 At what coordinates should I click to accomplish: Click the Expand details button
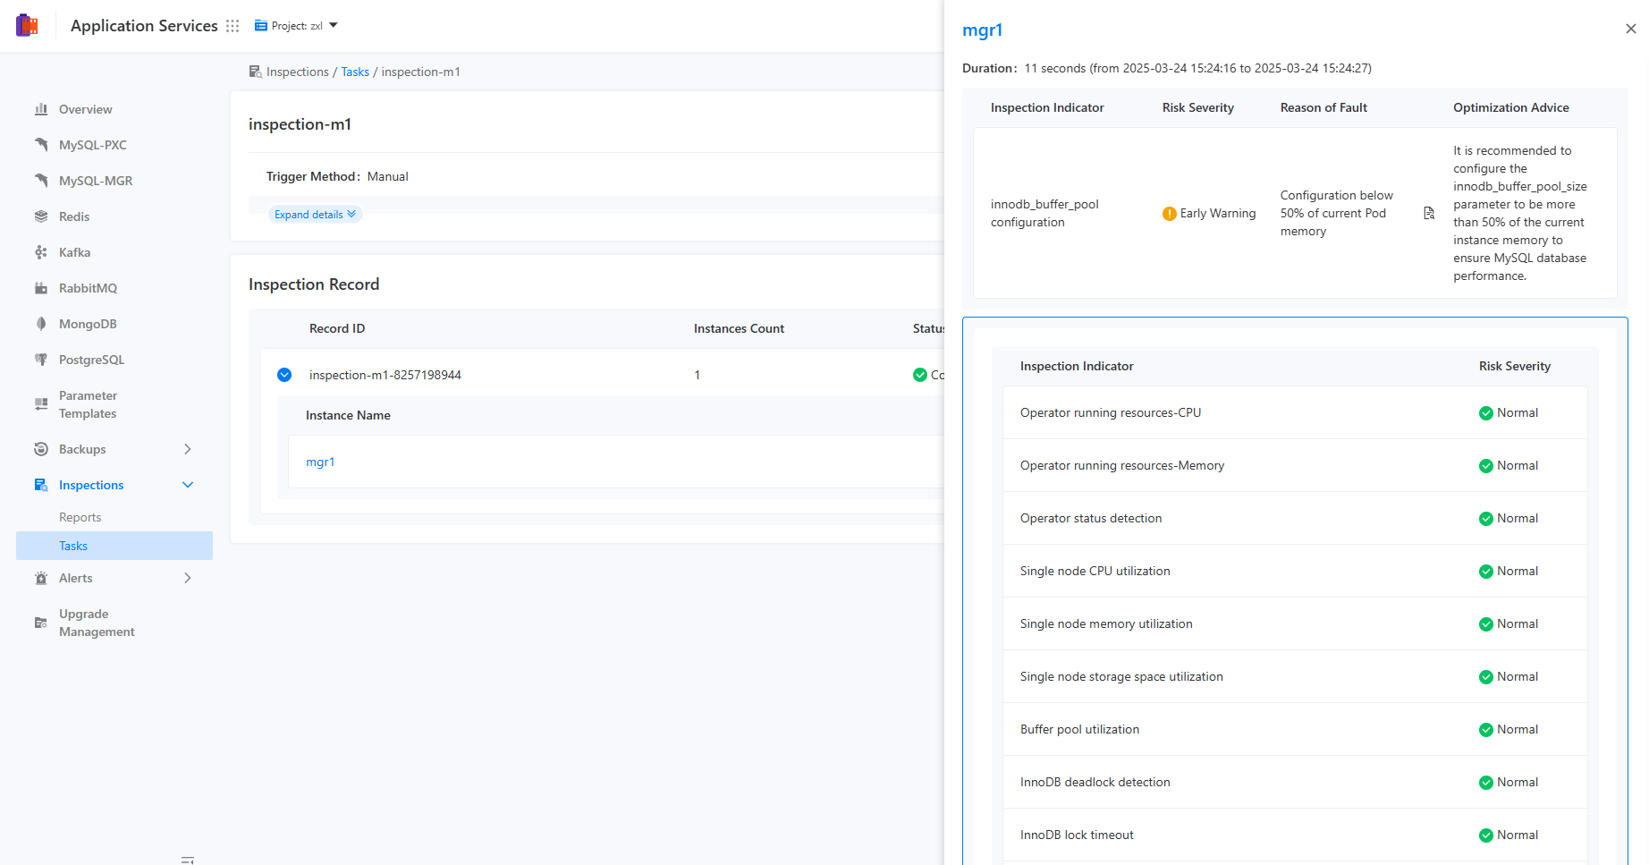click(x=314, y=214)
